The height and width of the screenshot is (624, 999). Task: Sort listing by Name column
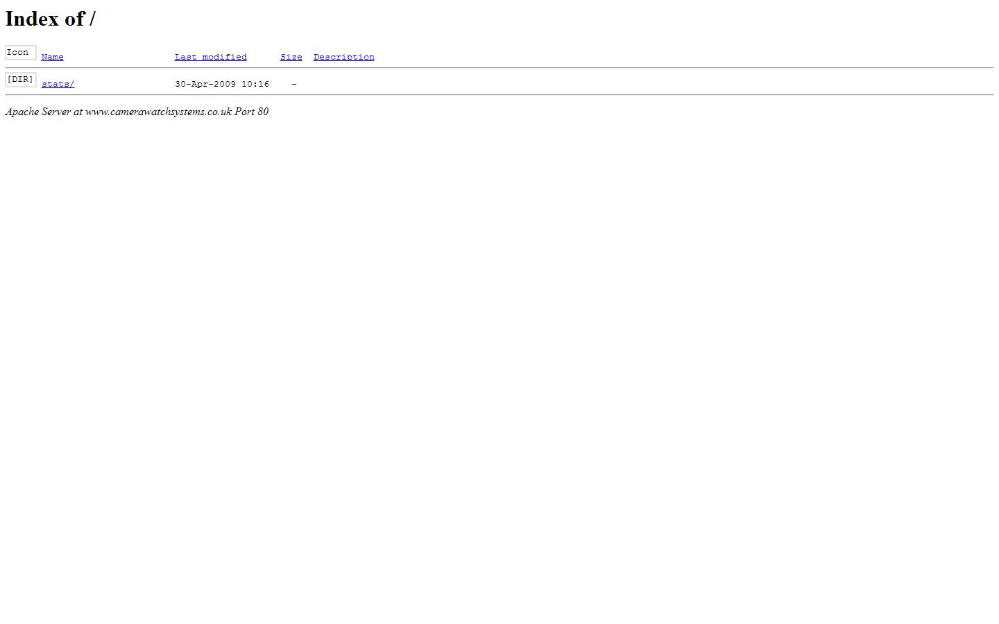pyautogui.click(x=52, y=57)
